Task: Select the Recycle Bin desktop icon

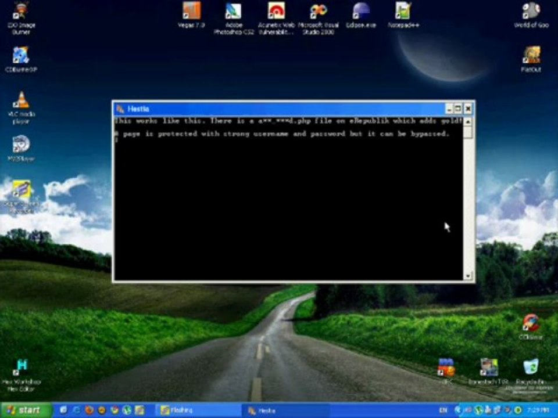Action: (x=531, y=372)
